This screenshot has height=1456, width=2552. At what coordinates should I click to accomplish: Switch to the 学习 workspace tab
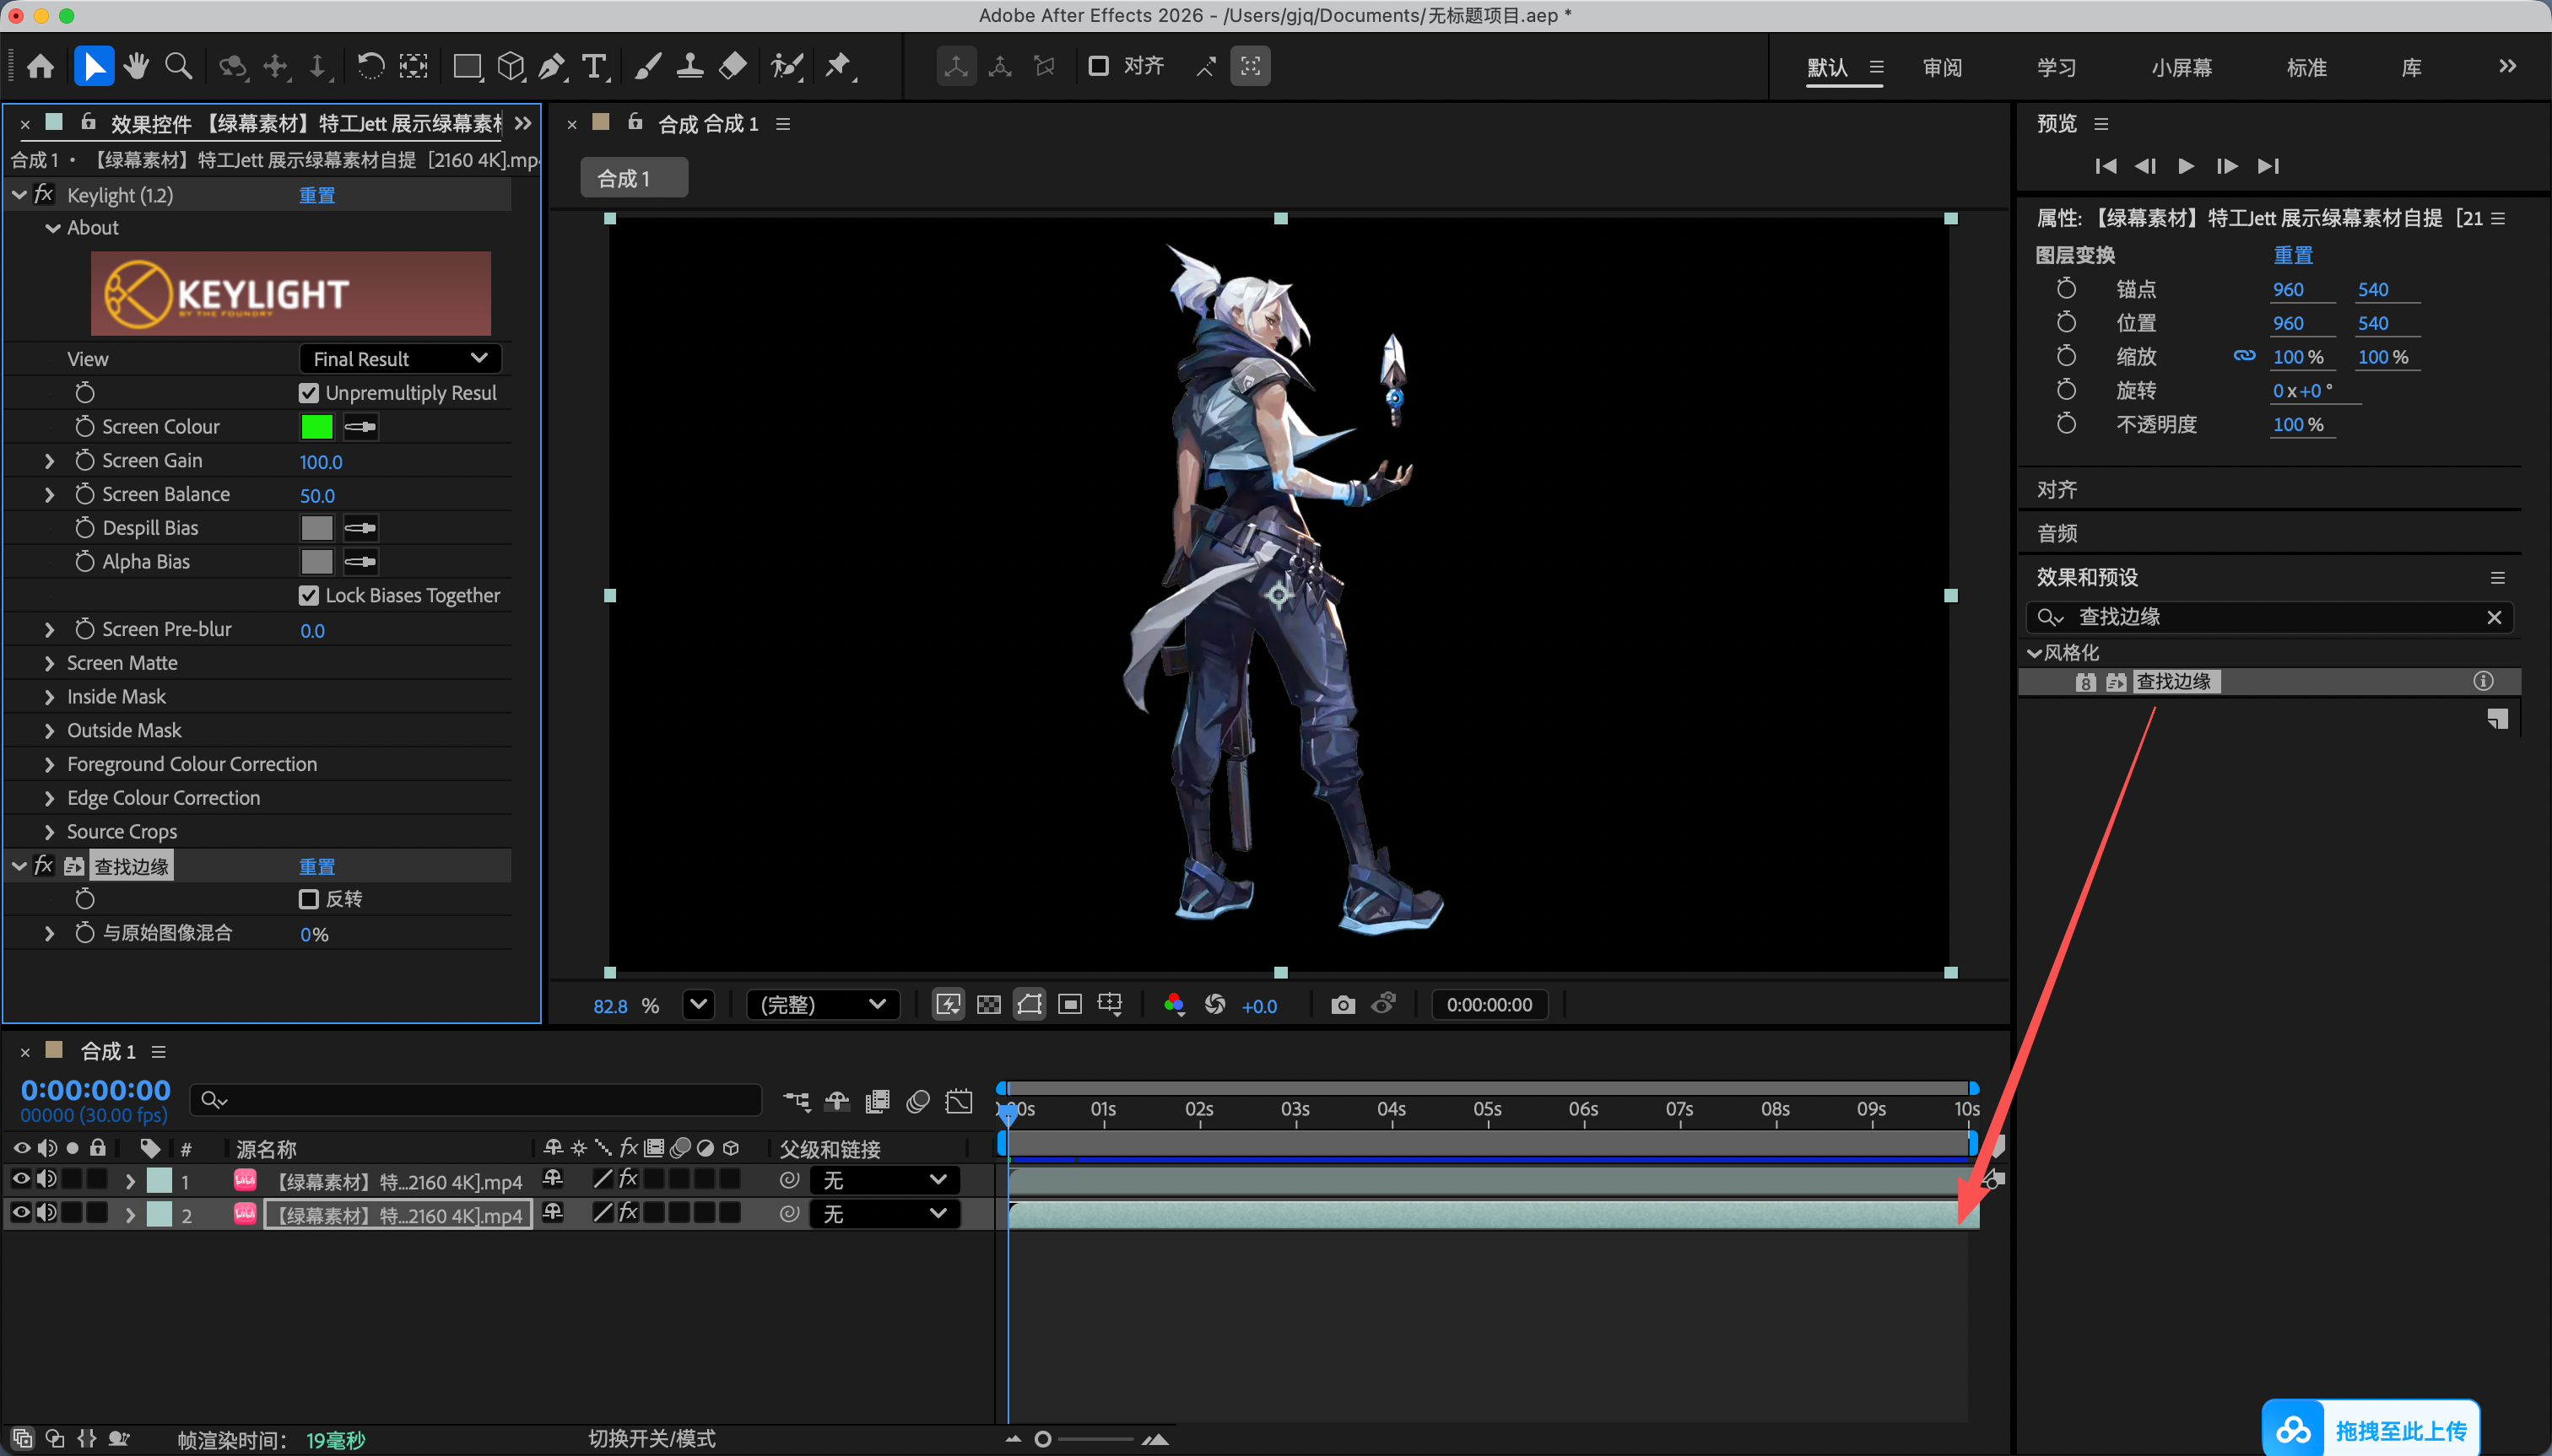[2057, 67]
